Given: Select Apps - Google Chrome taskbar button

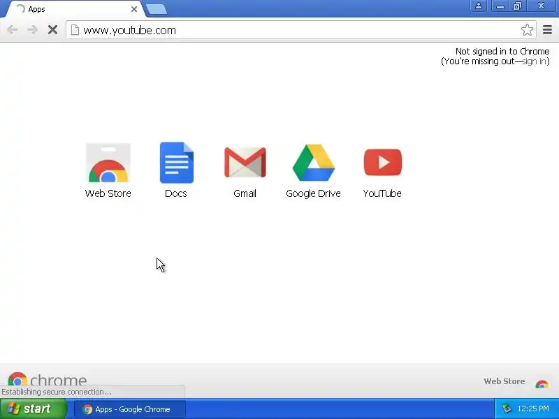Looking at the screenshot, I should pyautogui.click(x=130, y=409).
